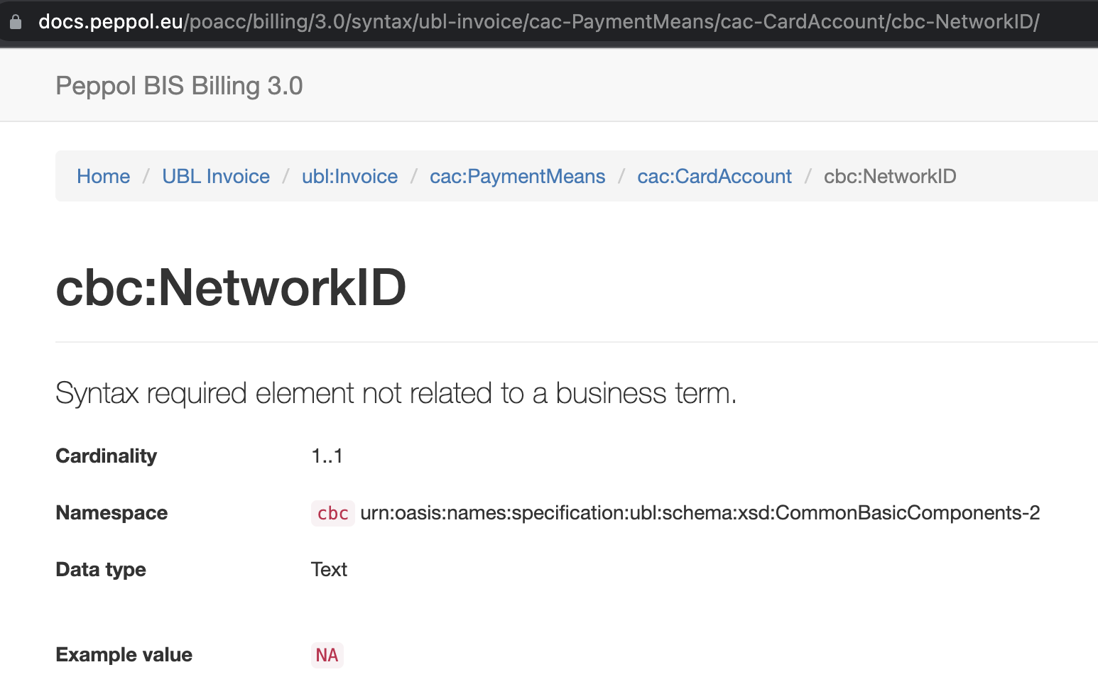
Task: Click the Example value label
Action: tap(124, 654)
